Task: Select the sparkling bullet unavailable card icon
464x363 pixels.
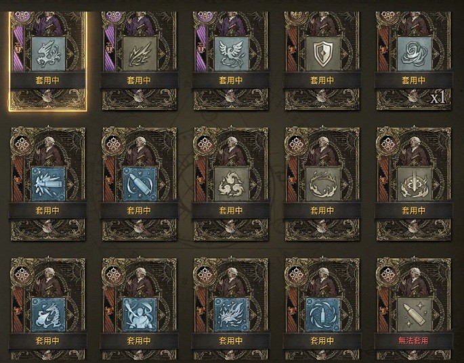Action: coord(414,314)
